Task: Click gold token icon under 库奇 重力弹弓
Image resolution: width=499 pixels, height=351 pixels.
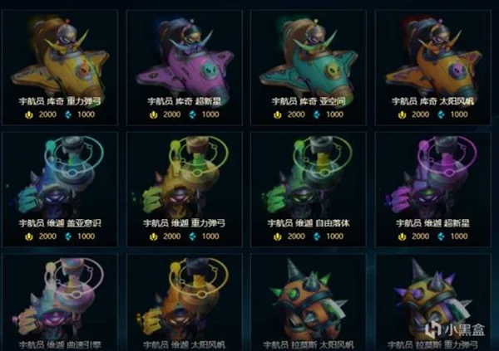Action: coord(29,115)
